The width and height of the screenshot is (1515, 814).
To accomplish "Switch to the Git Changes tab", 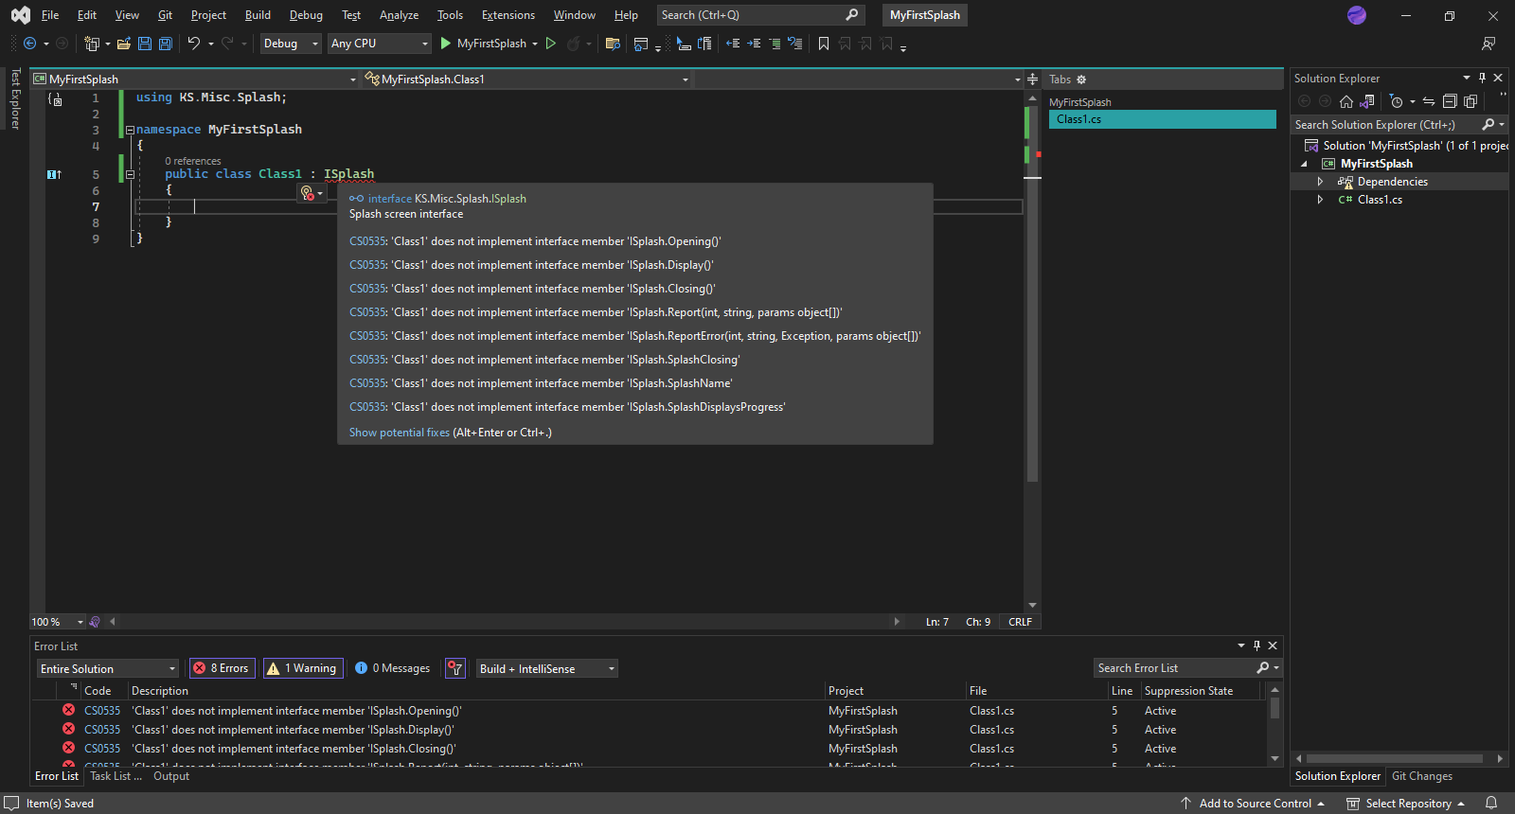I will tap(1421, 776).
